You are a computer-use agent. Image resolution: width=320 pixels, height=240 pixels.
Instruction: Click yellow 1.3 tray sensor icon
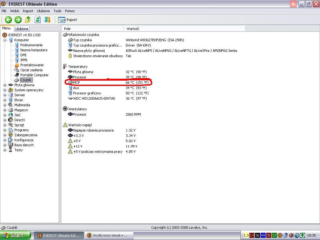(246, 235)
